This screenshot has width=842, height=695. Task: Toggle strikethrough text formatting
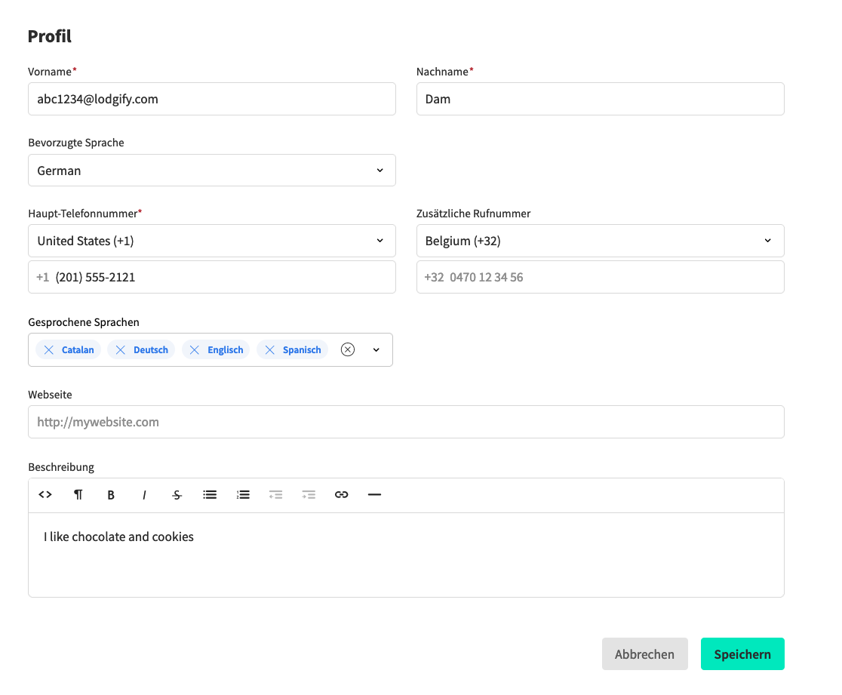tap(177, 495)
